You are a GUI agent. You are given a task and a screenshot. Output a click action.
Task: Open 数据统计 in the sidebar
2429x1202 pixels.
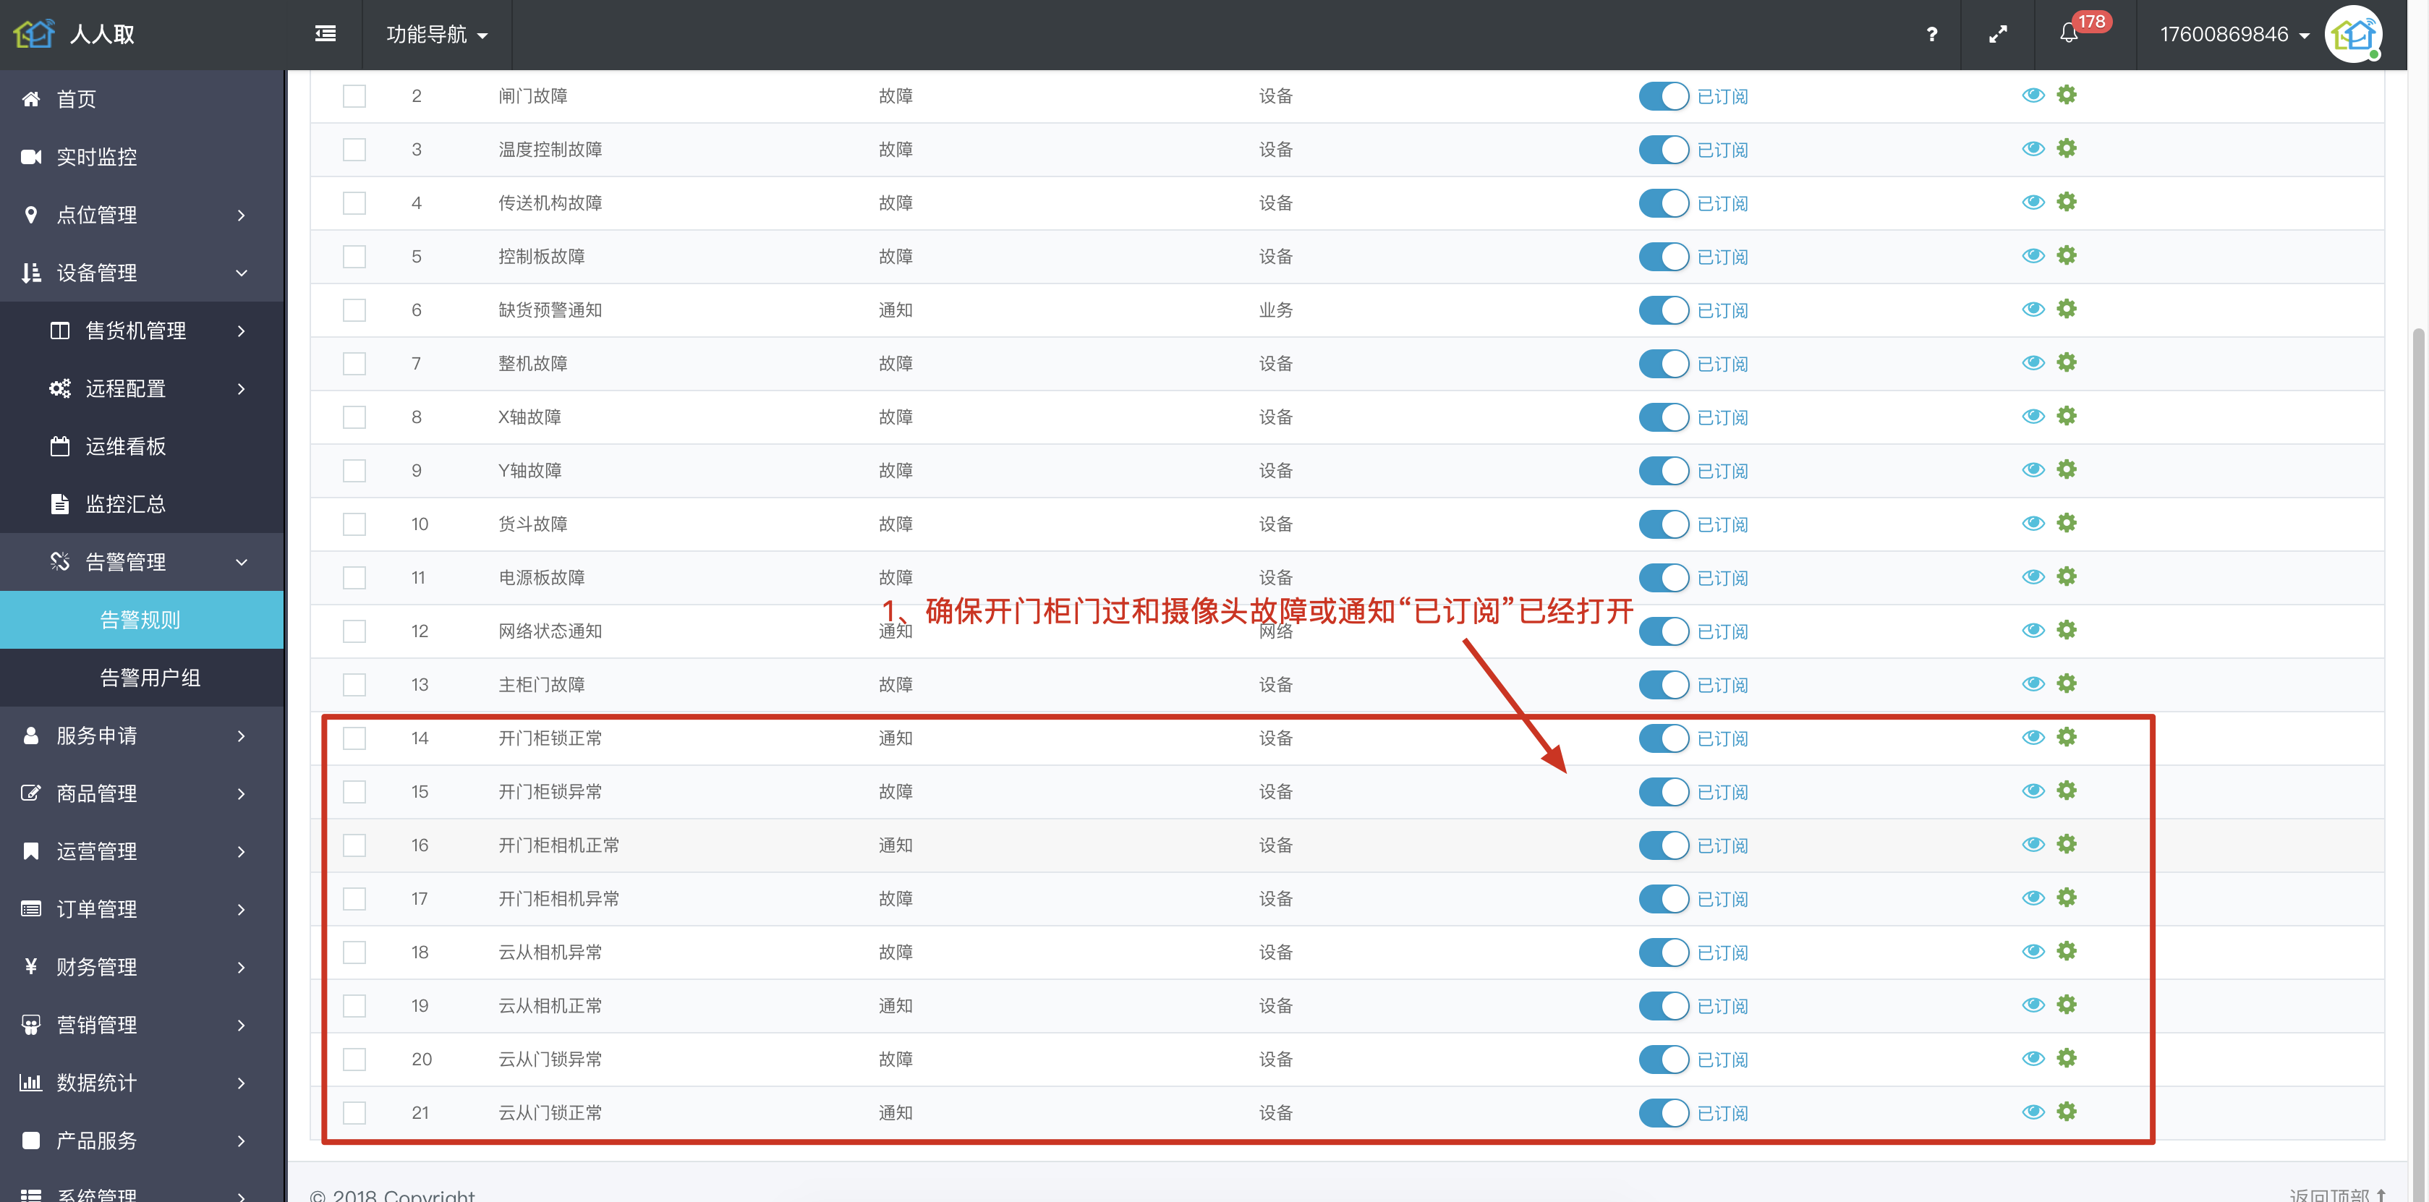(x=142, y=1082)
